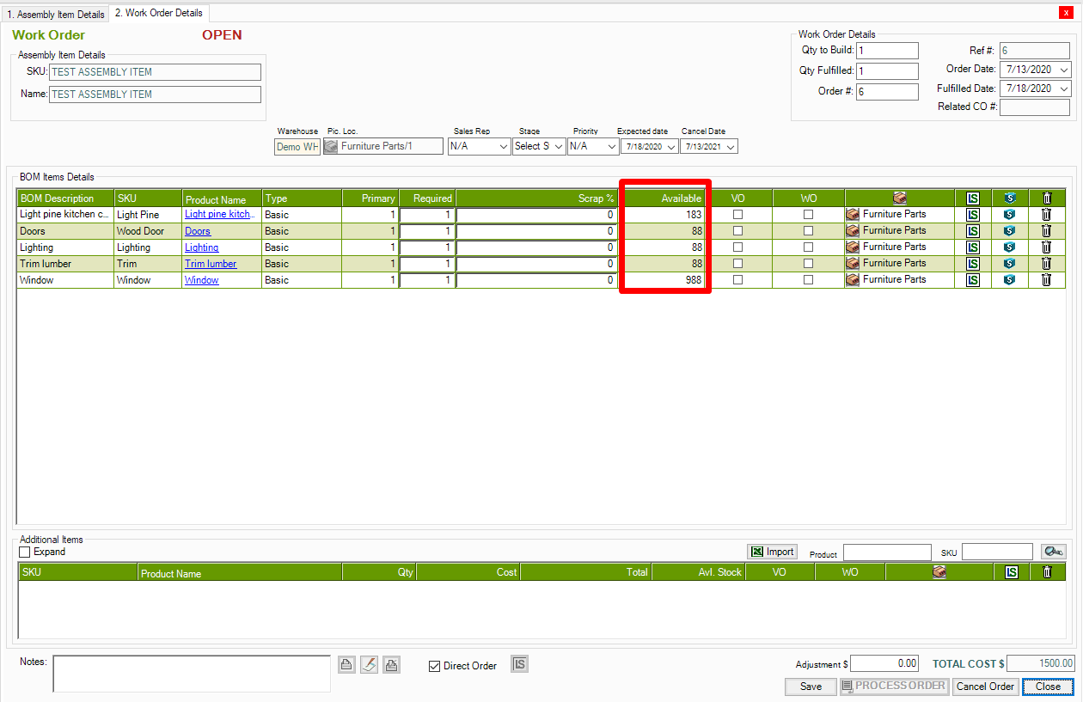Click the Save button
This screenshot has height=702, width=1083.
[x=811, y=687]
